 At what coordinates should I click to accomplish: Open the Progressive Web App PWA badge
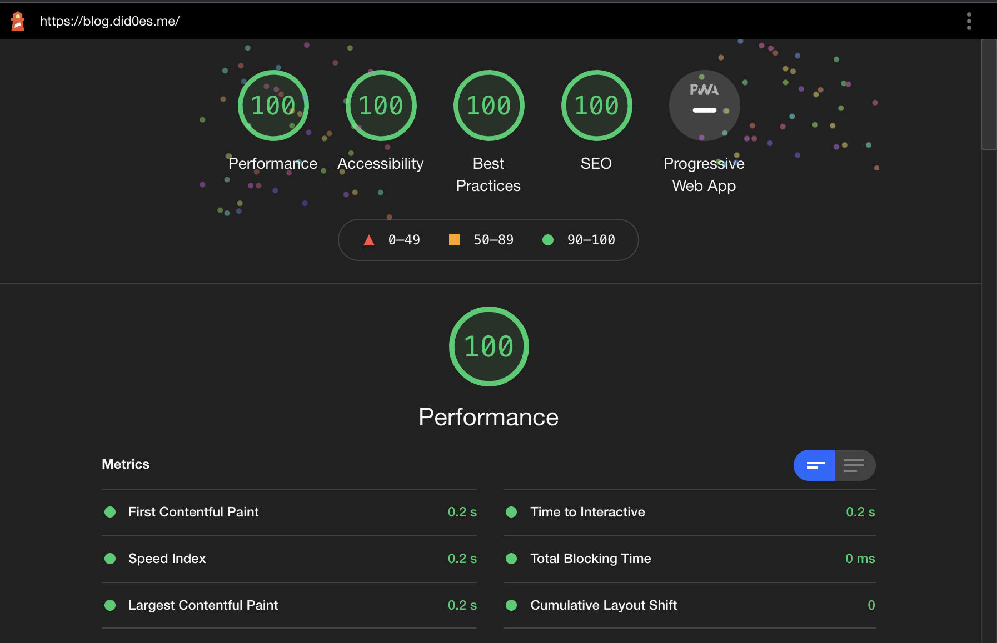pyautogui.click(x=704, y=106)
